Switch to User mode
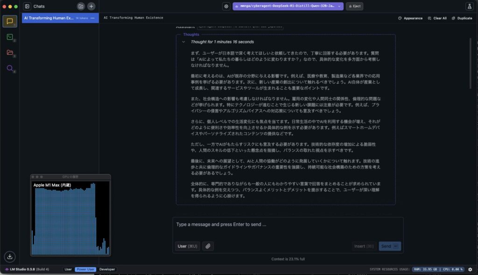This screenshot has height=275, width=478. pos(68,269)
